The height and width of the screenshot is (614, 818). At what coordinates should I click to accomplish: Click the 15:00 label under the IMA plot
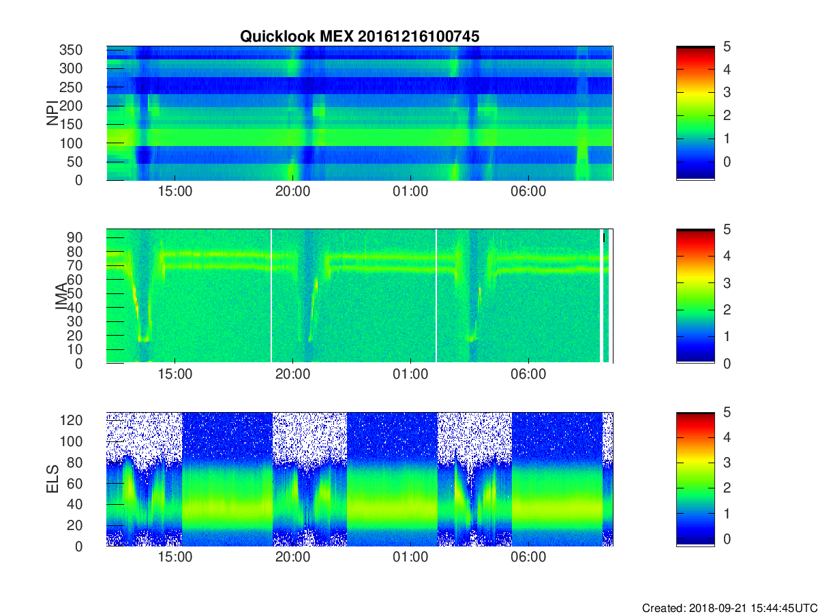pos(175,375)
